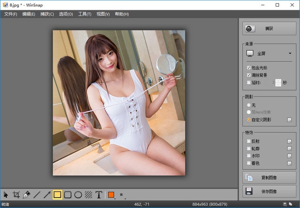Open the 工具(T) menu
The width and height of the screenshot is (300, 208).
[85, 14]
